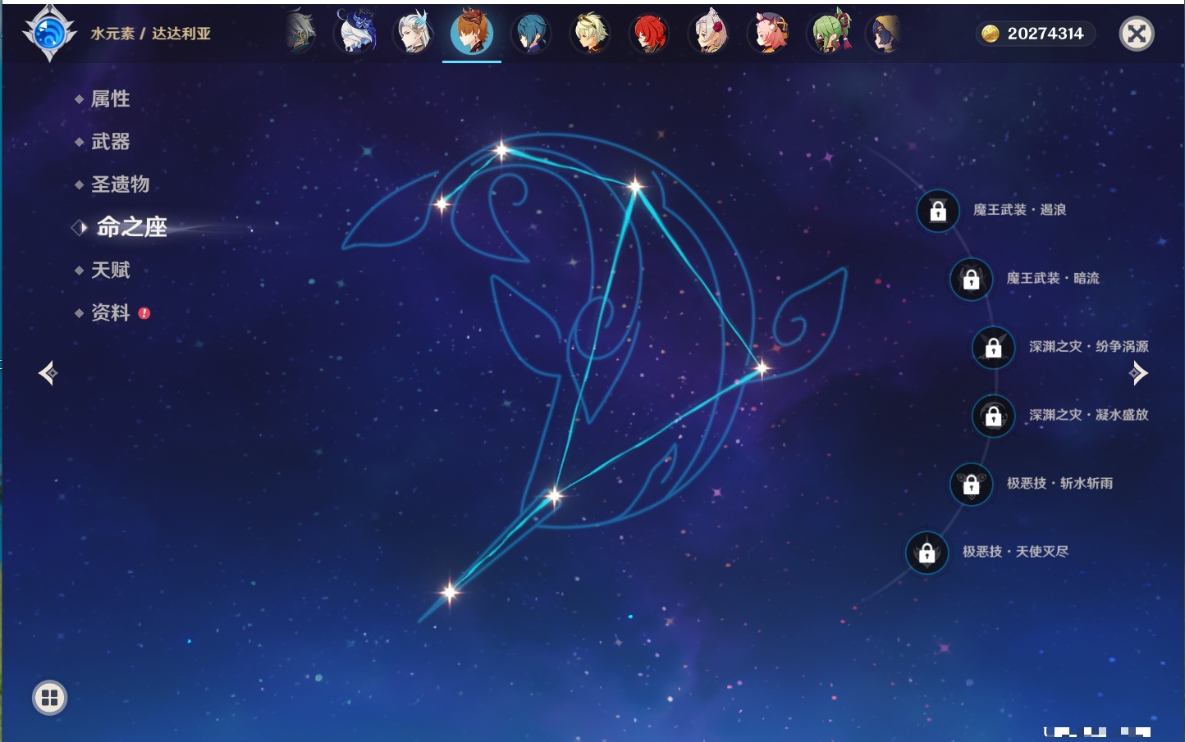Image resolution: width=1185 pixels, height=742 pixels.
Task: Select the red-haired Diluc portrait
Action: click(x=649, y=34)
